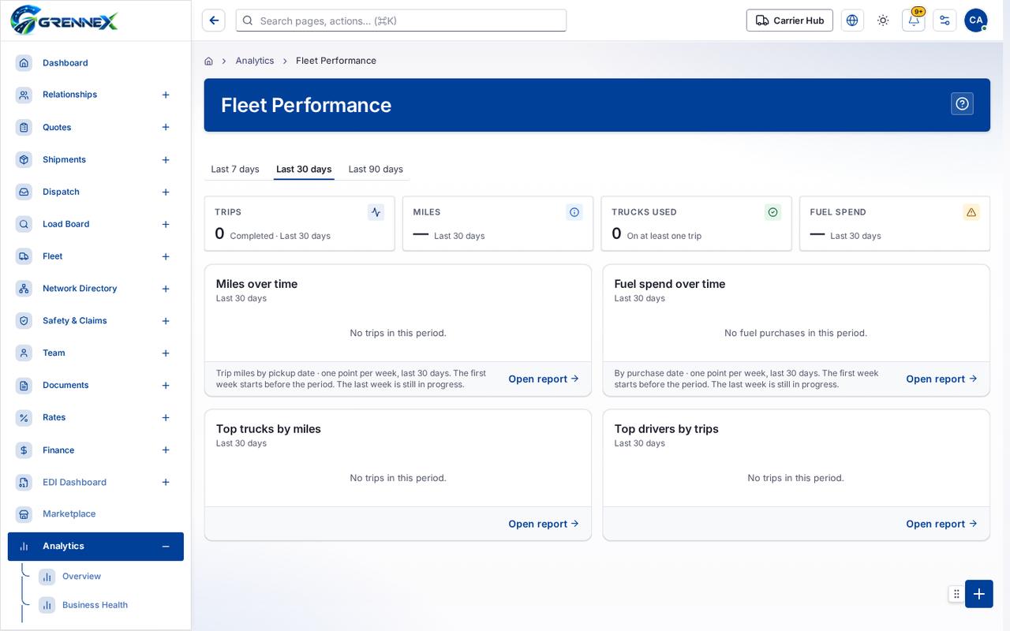Click the help question mark icon
The width and height of the screenshot is (1010, 631).
click(962, 104)
